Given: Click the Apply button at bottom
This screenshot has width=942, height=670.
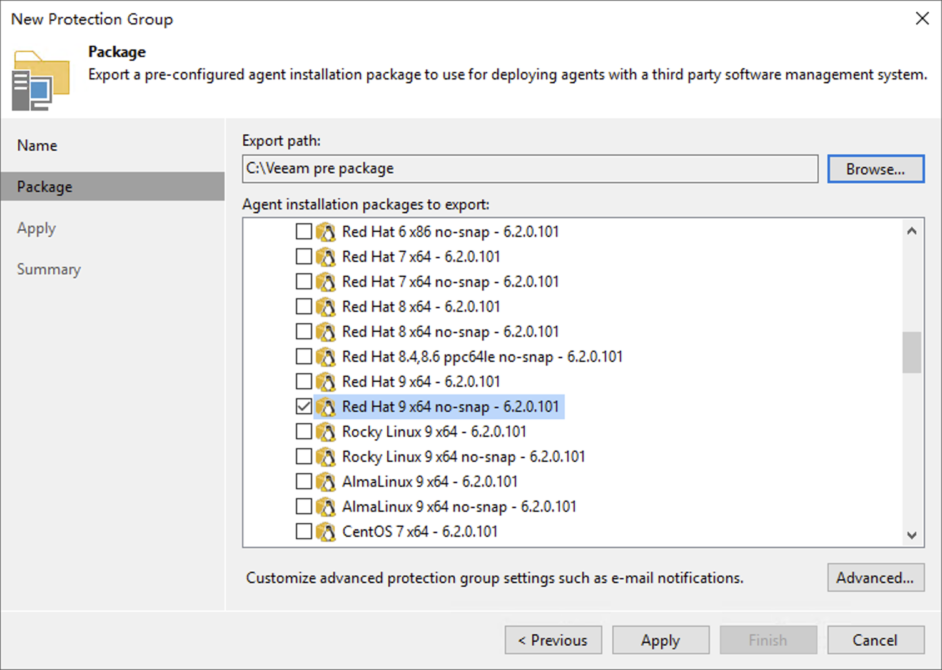Looking at the screenshot, I should [661, 640].
